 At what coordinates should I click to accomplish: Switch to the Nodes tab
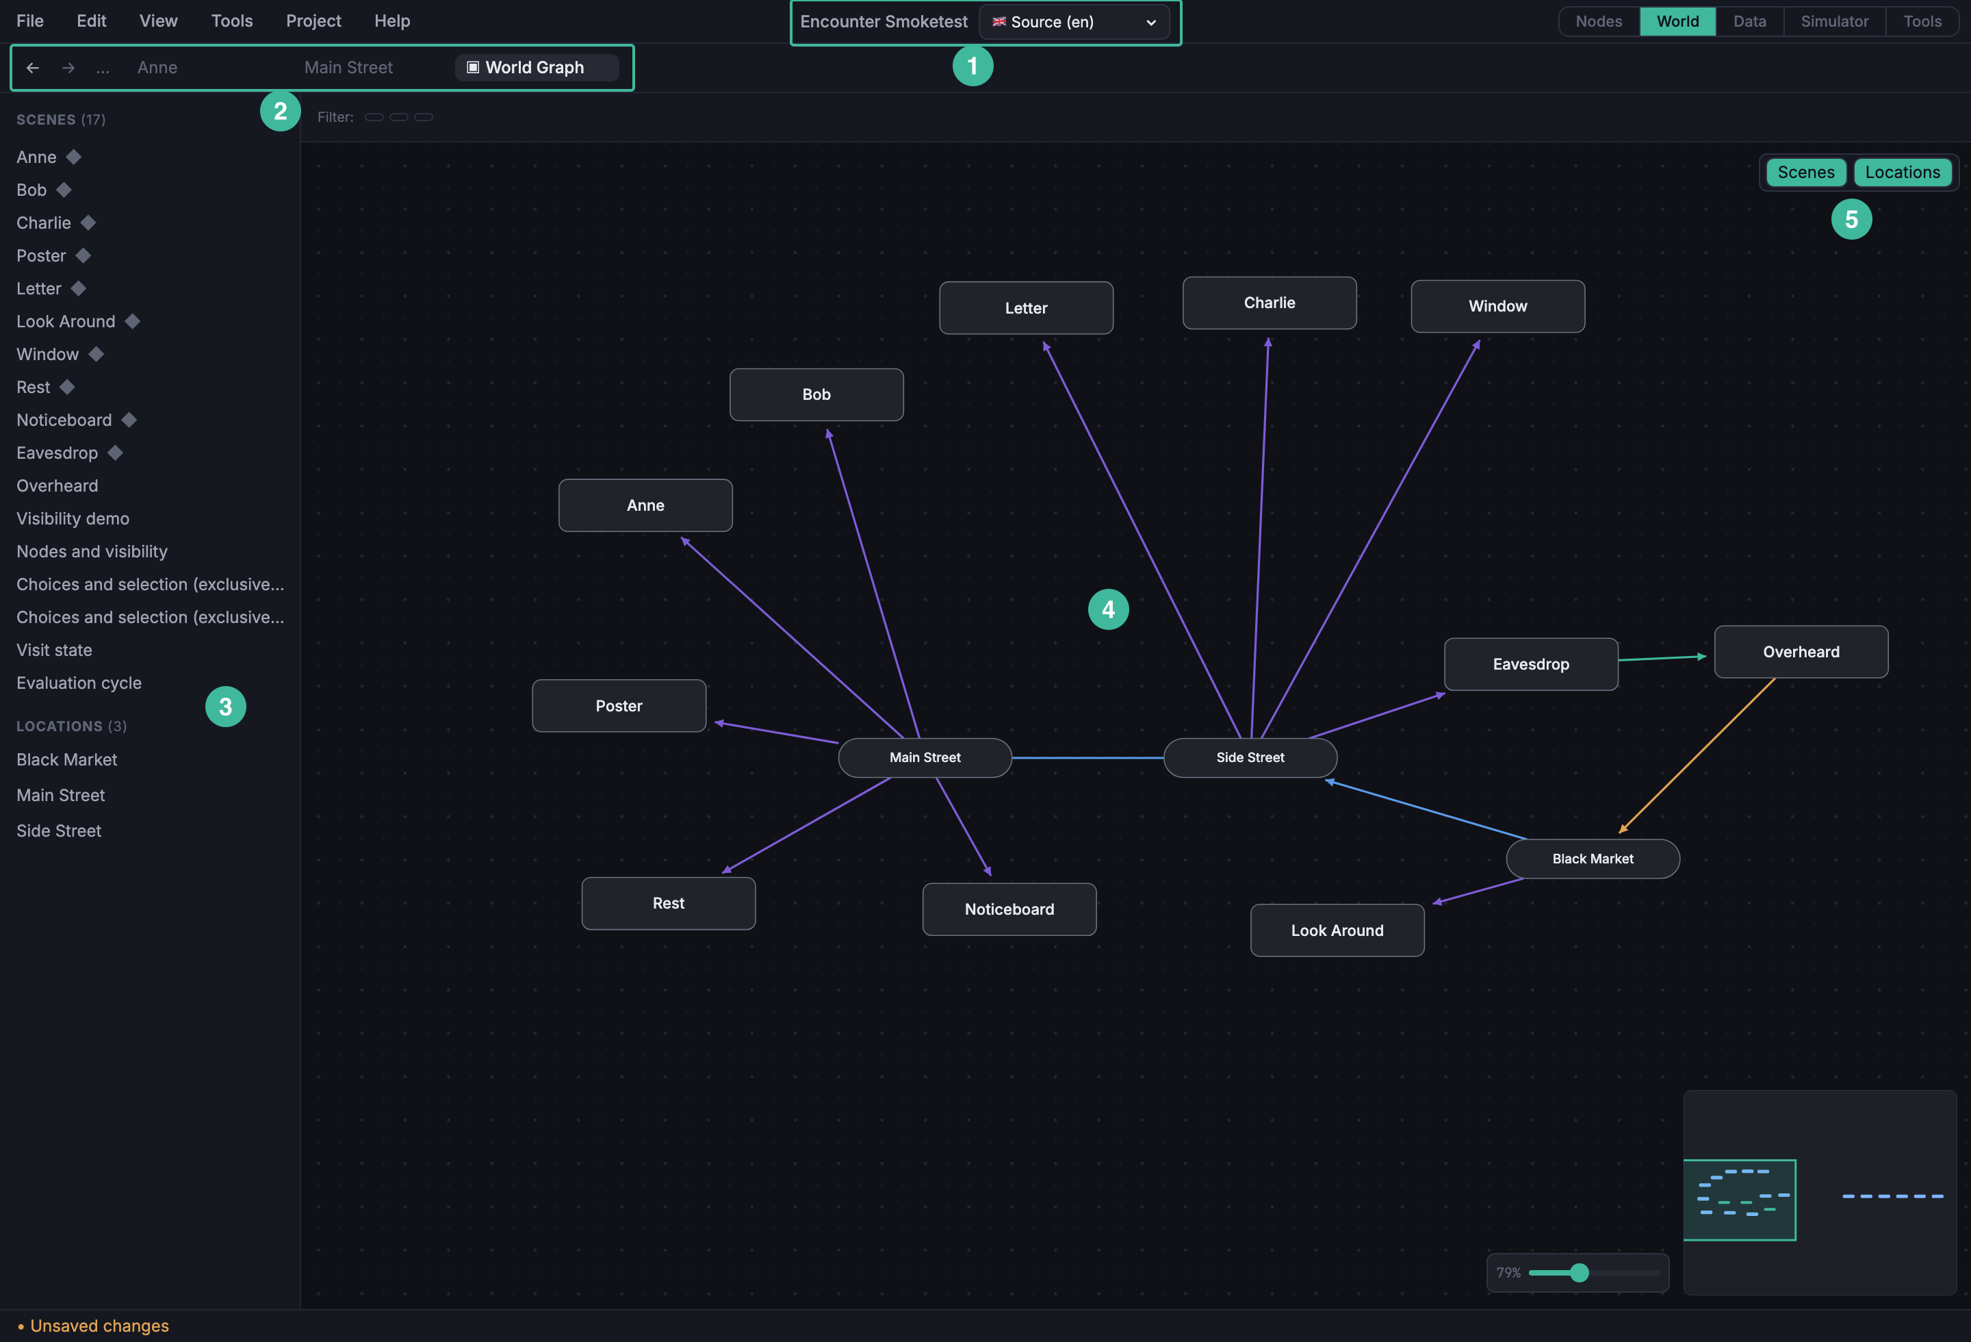click(x=1599, y=21)
